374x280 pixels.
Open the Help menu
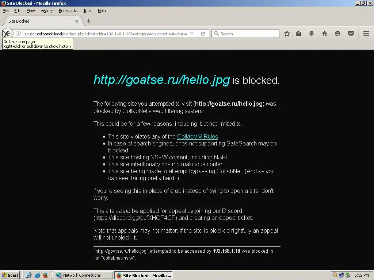(102, 11)
